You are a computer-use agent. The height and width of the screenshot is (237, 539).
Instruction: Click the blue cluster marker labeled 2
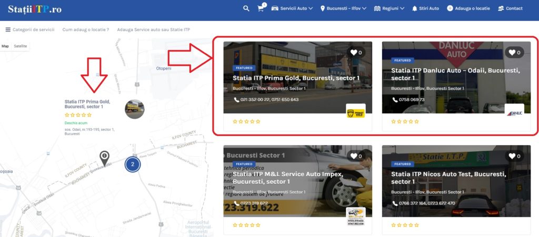pyautogui.click(x=133, y=164)
